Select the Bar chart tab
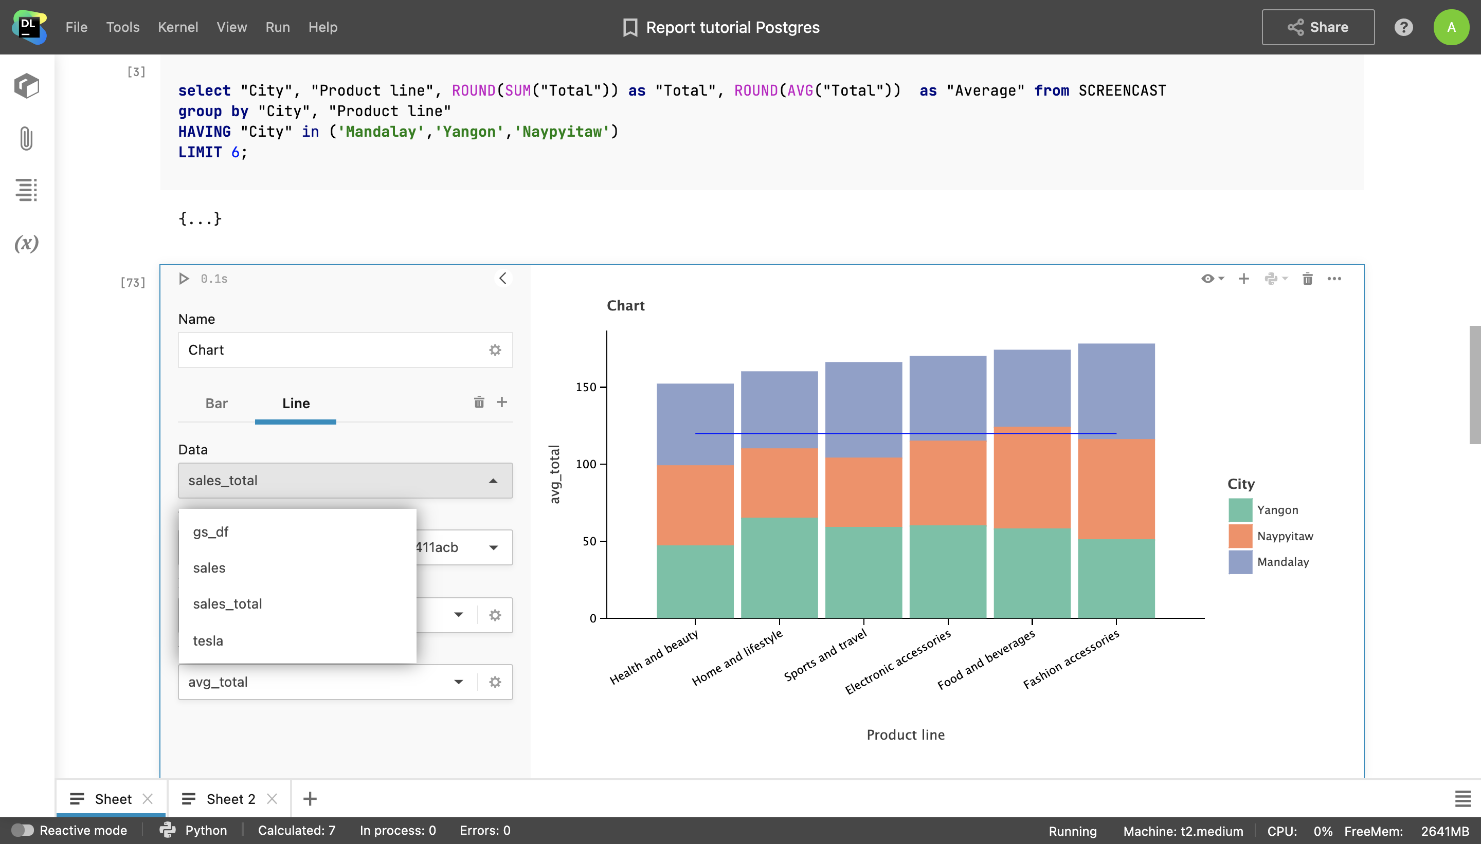The height and width of the screenshot is (844, 1481). pyautogui.click(x=216, y=402)
